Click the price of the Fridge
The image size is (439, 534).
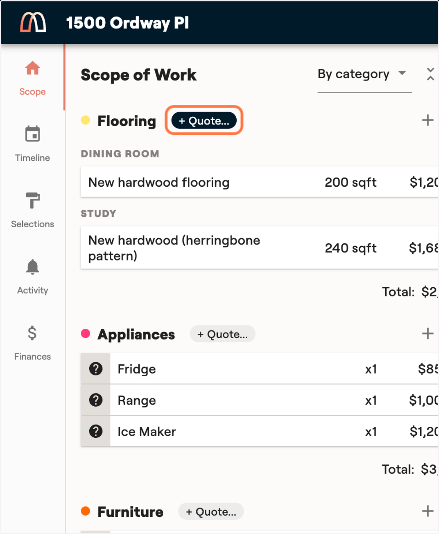pos(428,369)
